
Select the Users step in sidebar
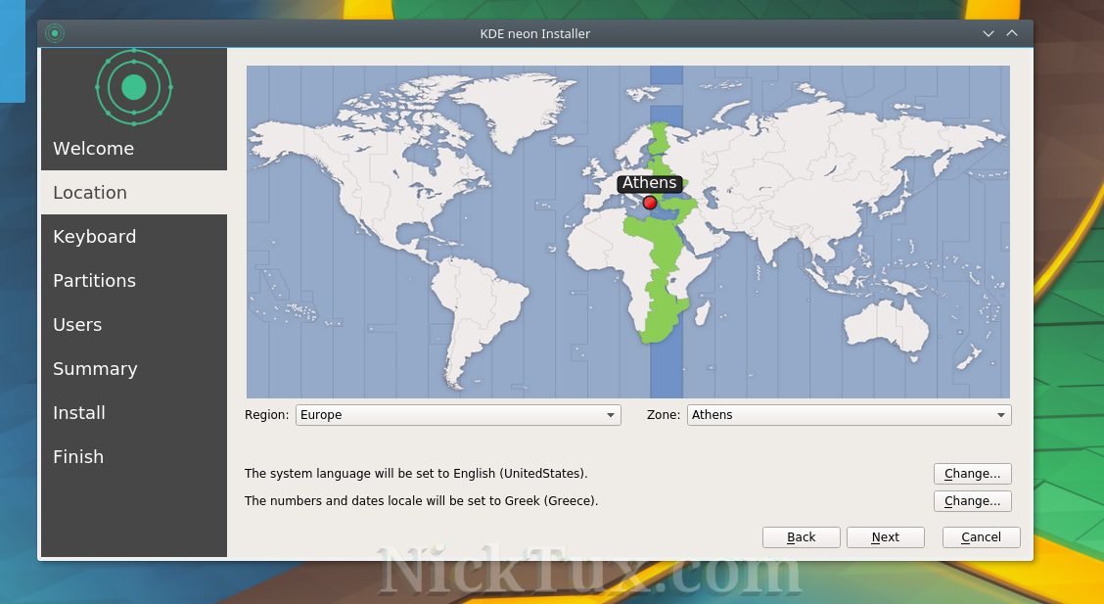(77, 325)
